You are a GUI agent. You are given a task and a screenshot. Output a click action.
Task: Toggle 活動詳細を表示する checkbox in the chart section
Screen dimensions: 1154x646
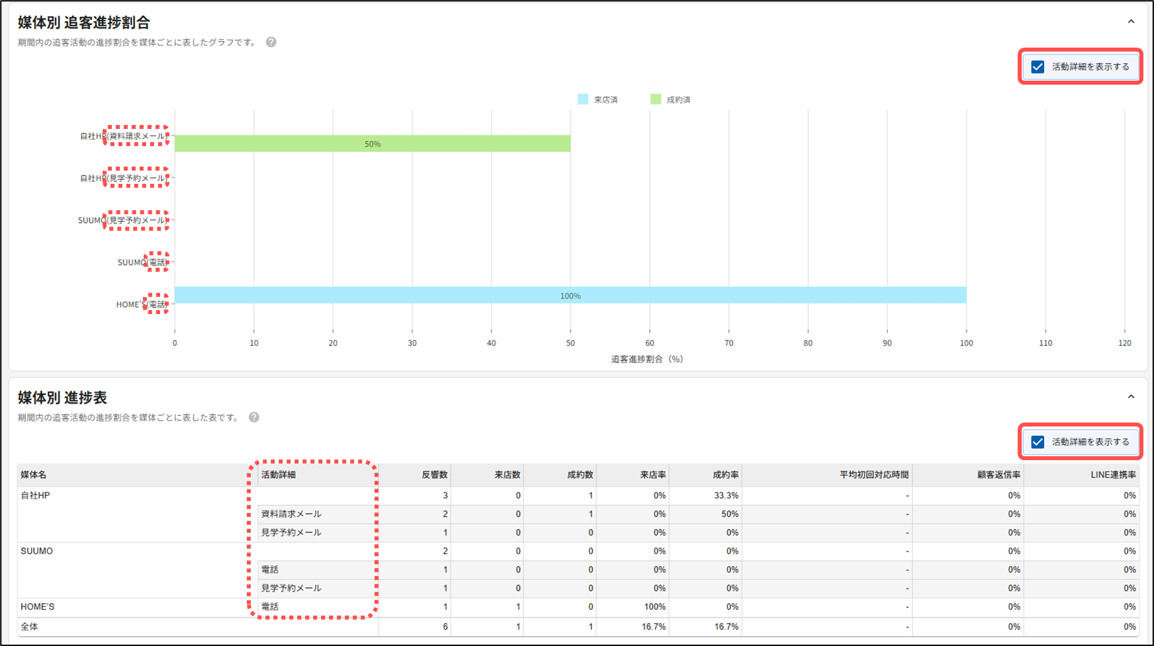pyautogui.click(x=1038, y=67)
